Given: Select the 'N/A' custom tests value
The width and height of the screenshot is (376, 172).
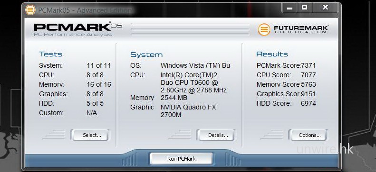Looking at the screenshot, I should pyautogui.click(x=92, y=113).
